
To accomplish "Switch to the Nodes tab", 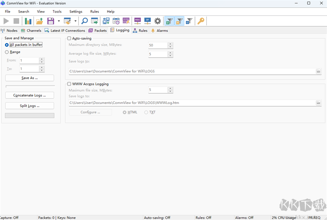I will point(9,31).
